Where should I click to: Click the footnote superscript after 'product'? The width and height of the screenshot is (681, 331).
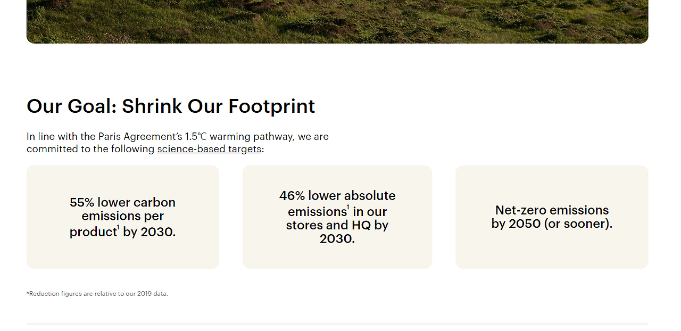click(x=118, y=228)
